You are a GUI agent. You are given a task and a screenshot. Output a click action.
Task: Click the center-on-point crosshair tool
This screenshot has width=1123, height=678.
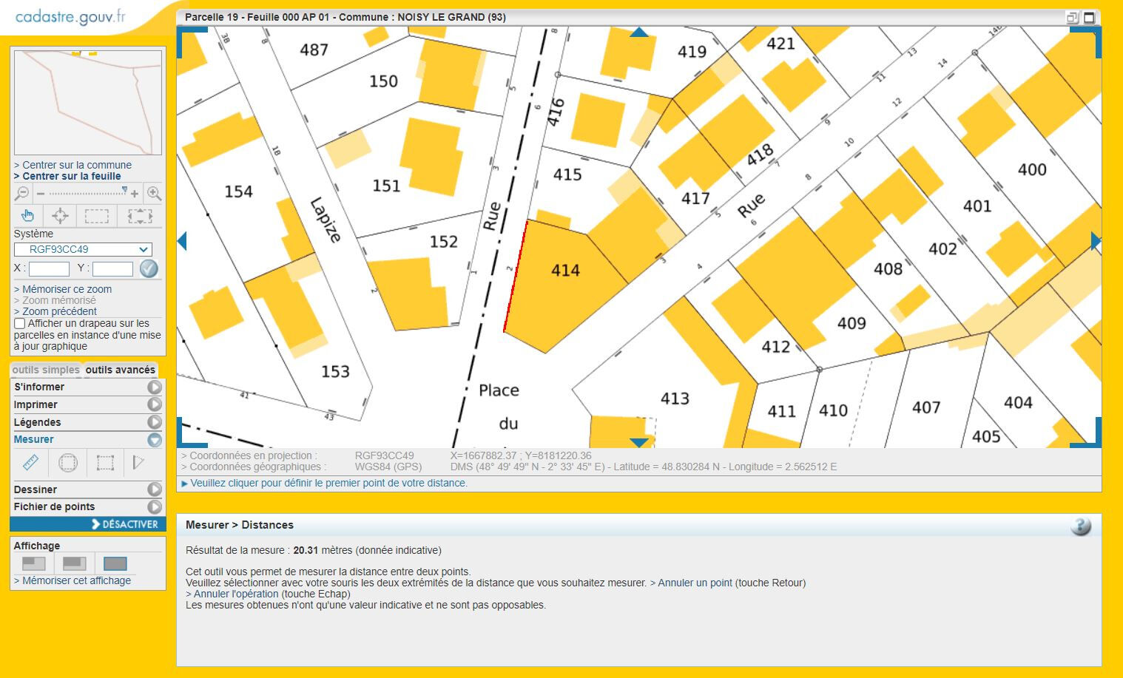click(60, 216)
